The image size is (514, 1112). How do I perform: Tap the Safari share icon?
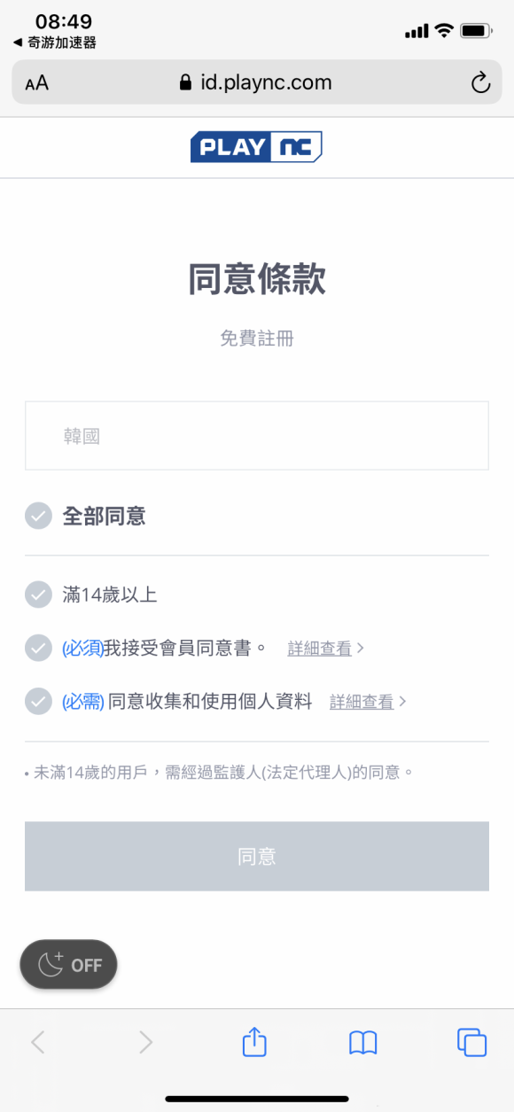click(253, 1042)
